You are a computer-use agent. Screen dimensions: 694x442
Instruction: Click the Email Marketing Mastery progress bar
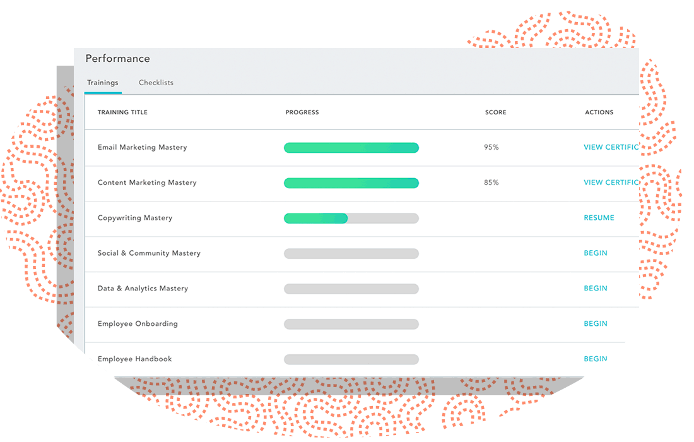[x=351, y=148]
